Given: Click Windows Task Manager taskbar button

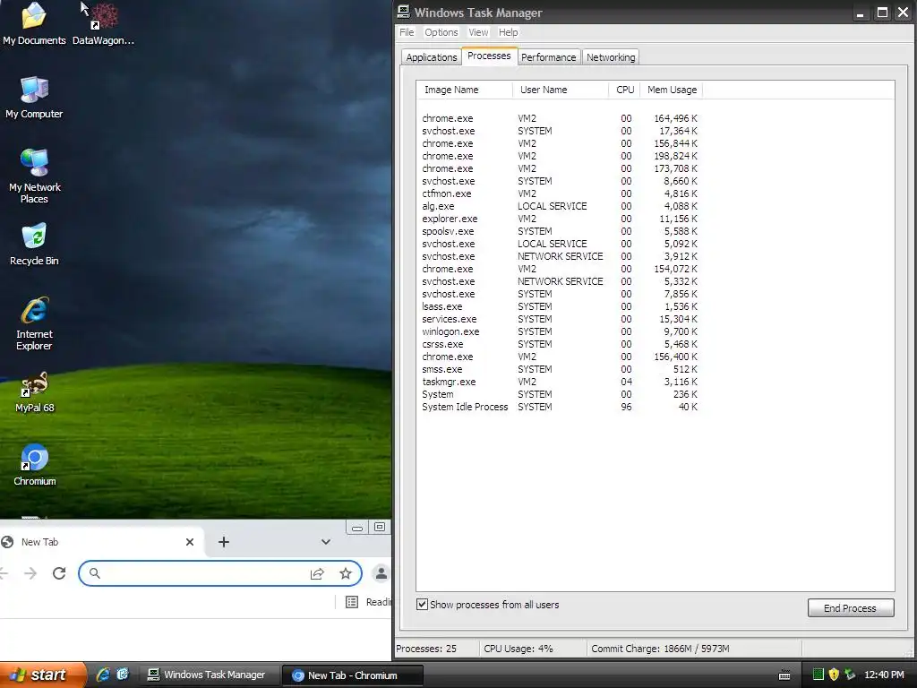Looking at the screenshot, I should pyautogui.click(x=210, y=675).
